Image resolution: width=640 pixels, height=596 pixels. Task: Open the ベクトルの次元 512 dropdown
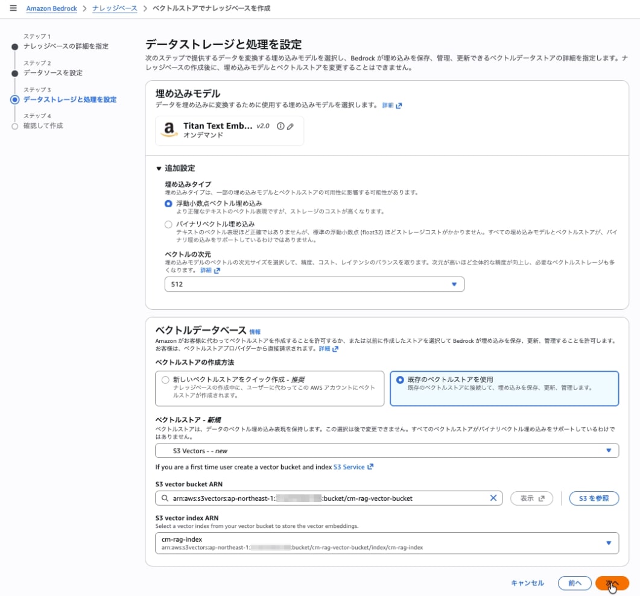[314, 284]
